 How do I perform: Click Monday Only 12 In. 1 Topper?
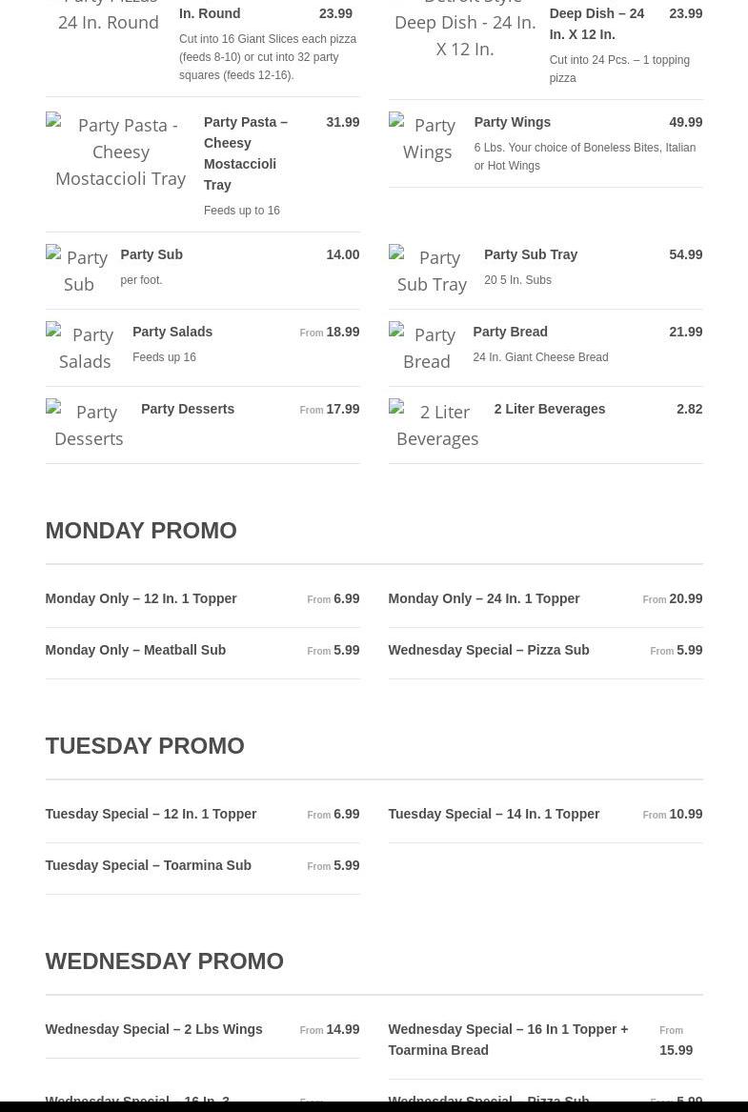(x=141, y=598)
